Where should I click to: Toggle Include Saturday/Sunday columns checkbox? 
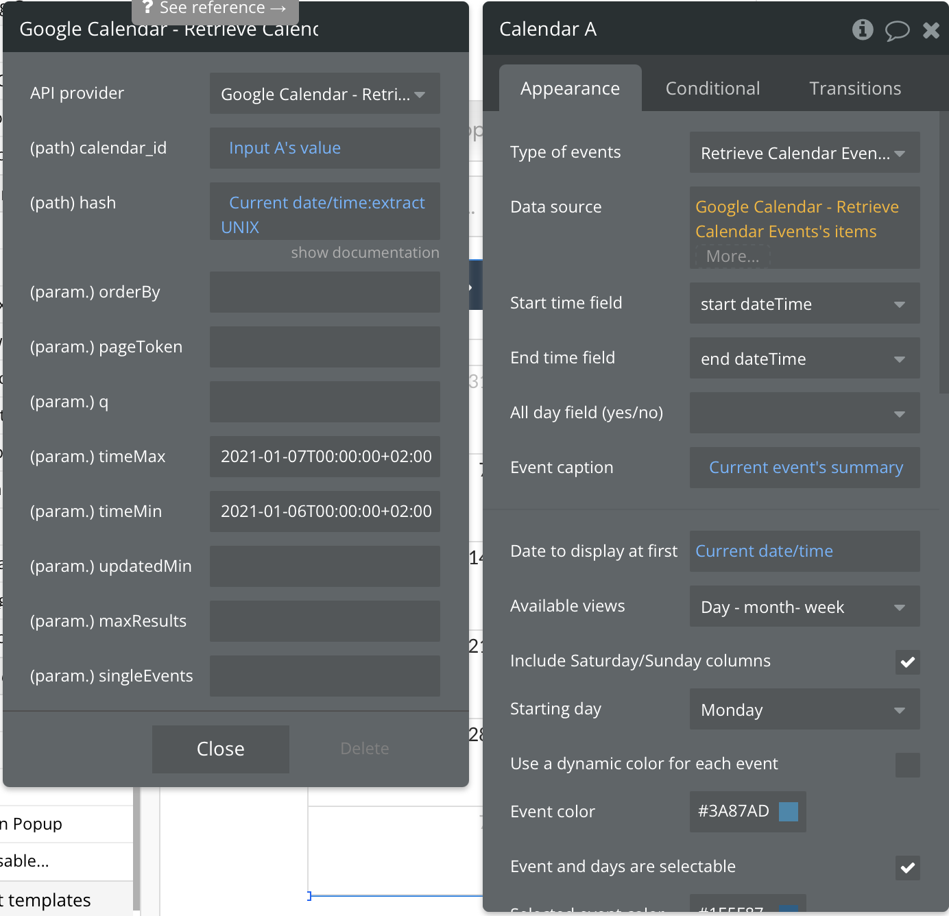(907, 662)
